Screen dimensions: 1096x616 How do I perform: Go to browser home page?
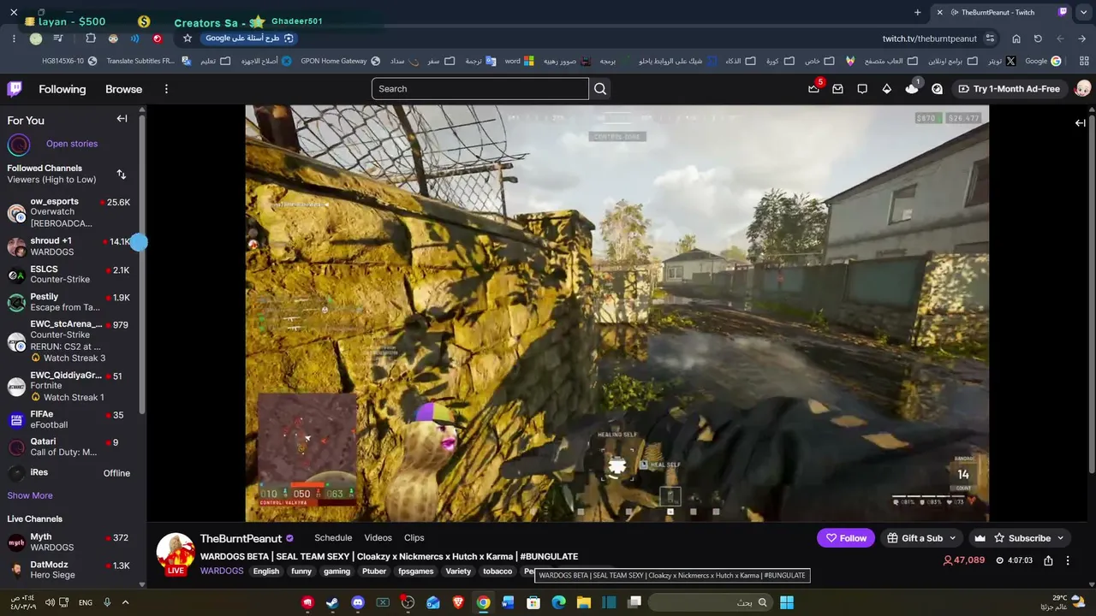pos(1016,38)
